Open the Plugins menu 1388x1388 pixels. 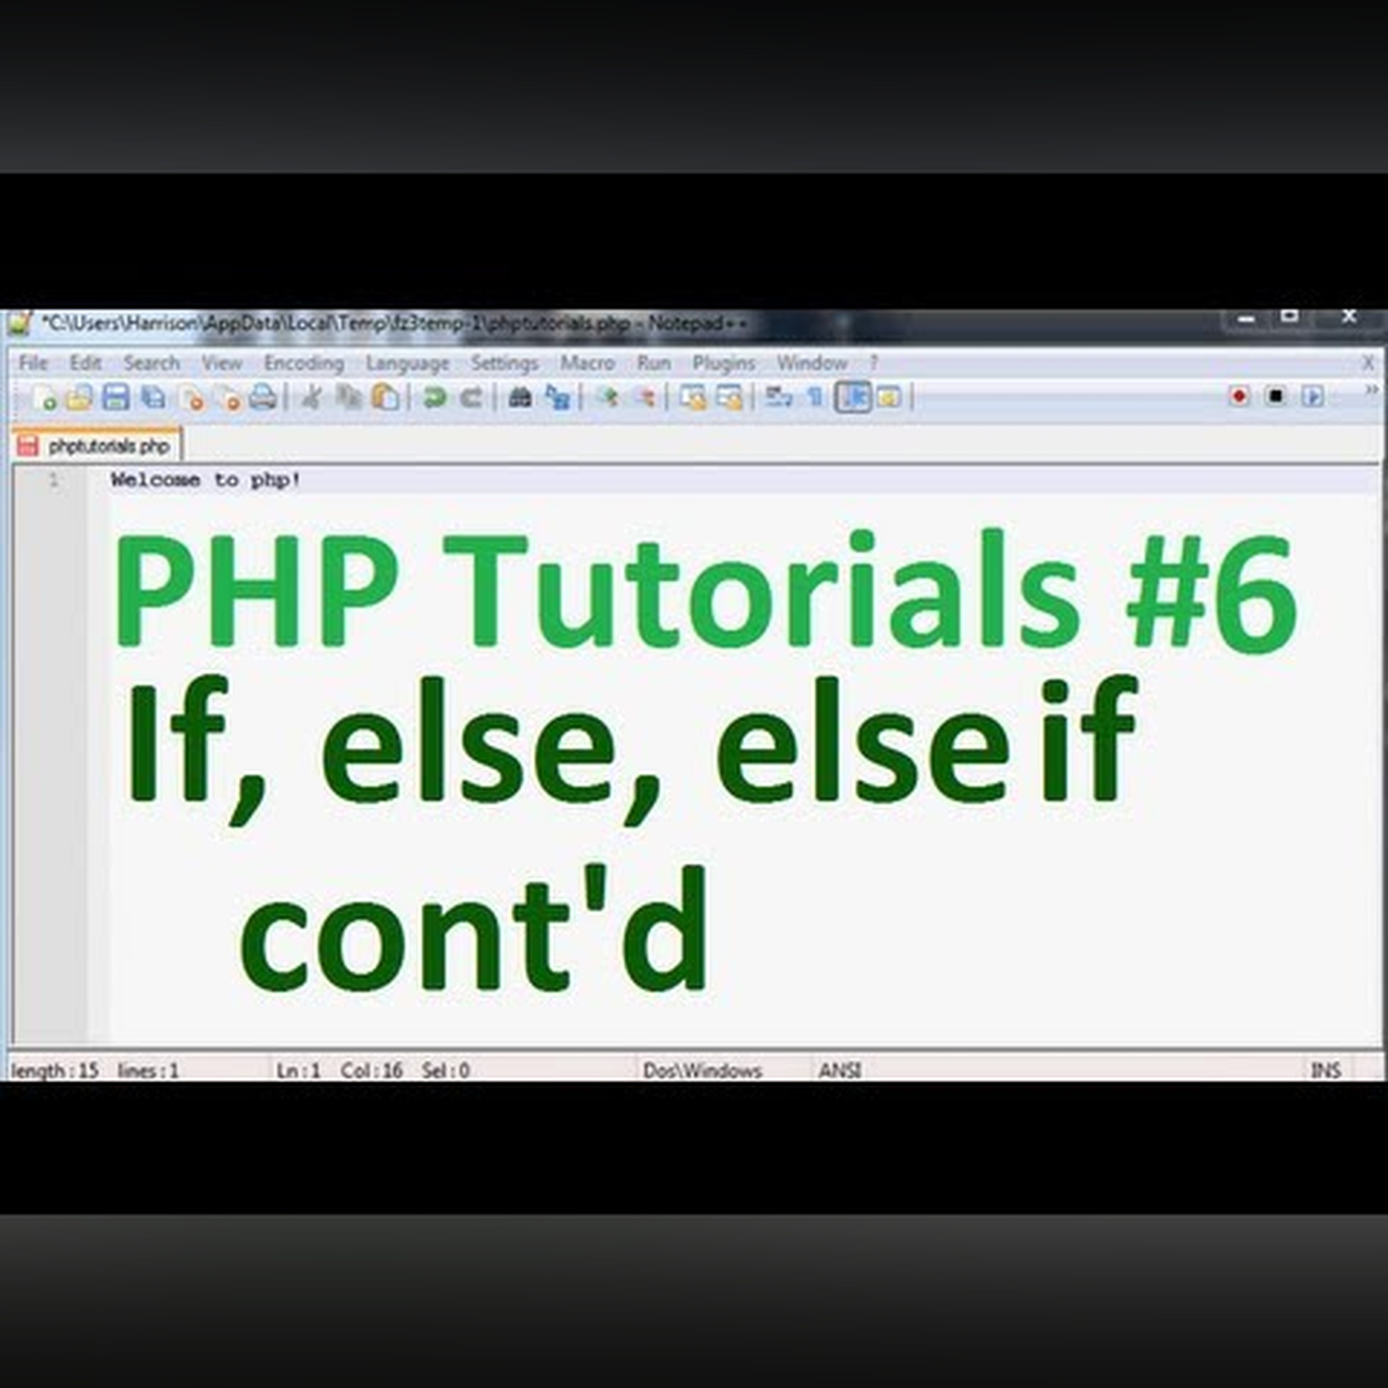[724, 363]
